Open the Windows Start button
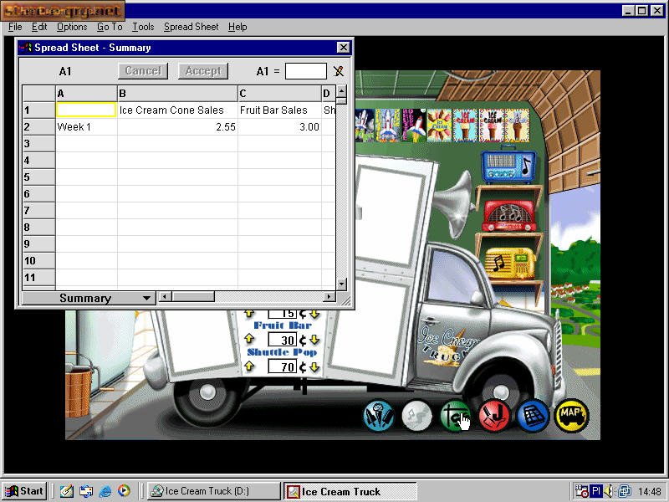 coord(24,491)
